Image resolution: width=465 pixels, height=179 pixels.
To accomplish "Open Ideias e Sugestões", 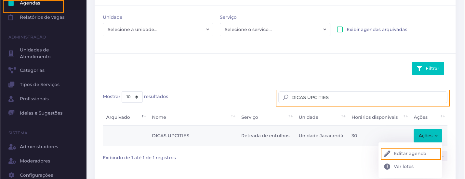I will tap(41, 113).
